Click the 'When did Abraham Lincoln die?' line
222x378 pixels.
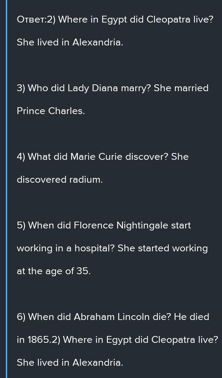pos(113,317)
